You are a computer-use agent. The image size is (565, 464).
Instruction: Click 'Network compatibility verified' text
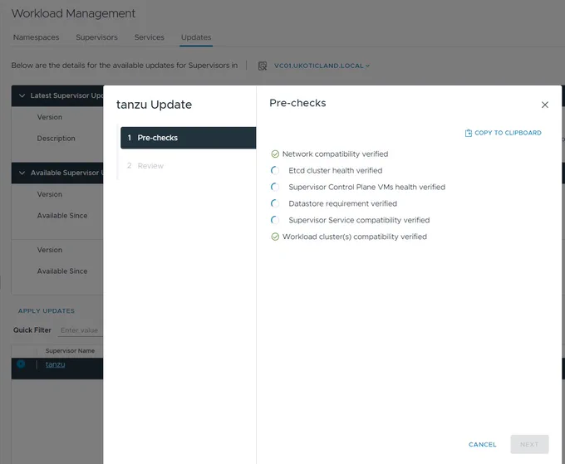pos(335,154)
